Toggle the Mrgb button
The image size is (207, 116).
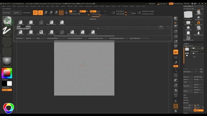[x=75, y=12]
